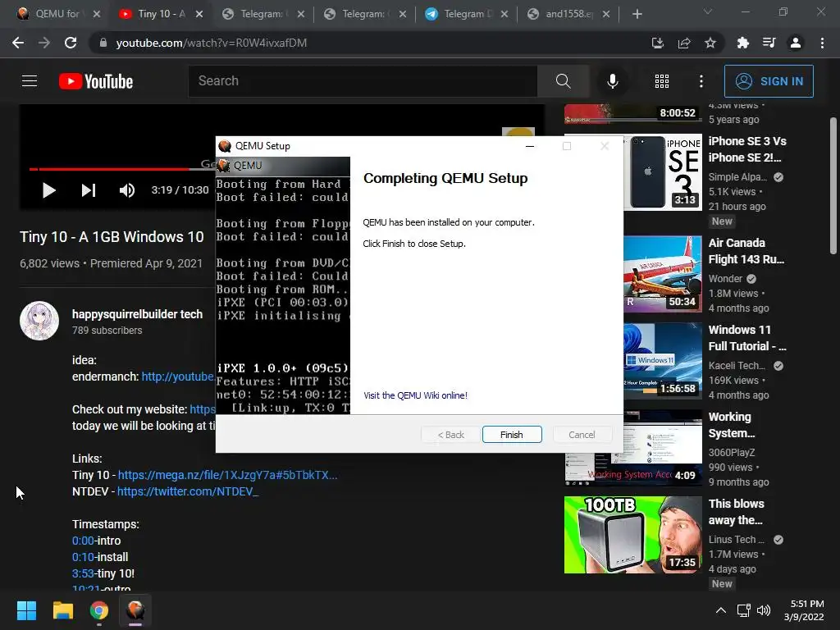Click the Back button in QEMU Setup
Screen dimensions: 840x630
(x=450, y=435)
